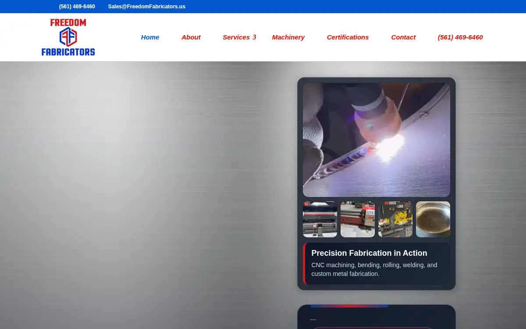The height and width of the screenshot is (329, 526).
Task: Expand the Services dropdown arrow
Action: pyautogui.click(x=254, y=37)
